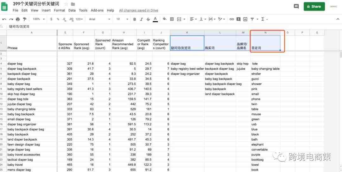342x172 pixels.
Task: Open the Add-ons menu
Action: click(97, 10)
